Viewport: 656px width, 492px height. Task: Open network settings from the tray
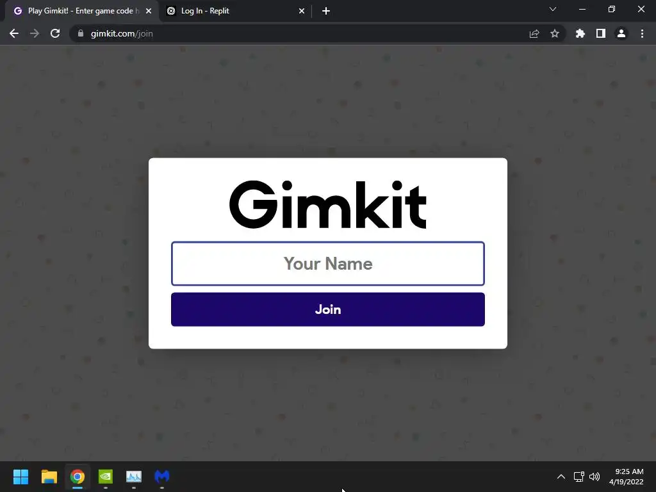(x=579, y=477)
